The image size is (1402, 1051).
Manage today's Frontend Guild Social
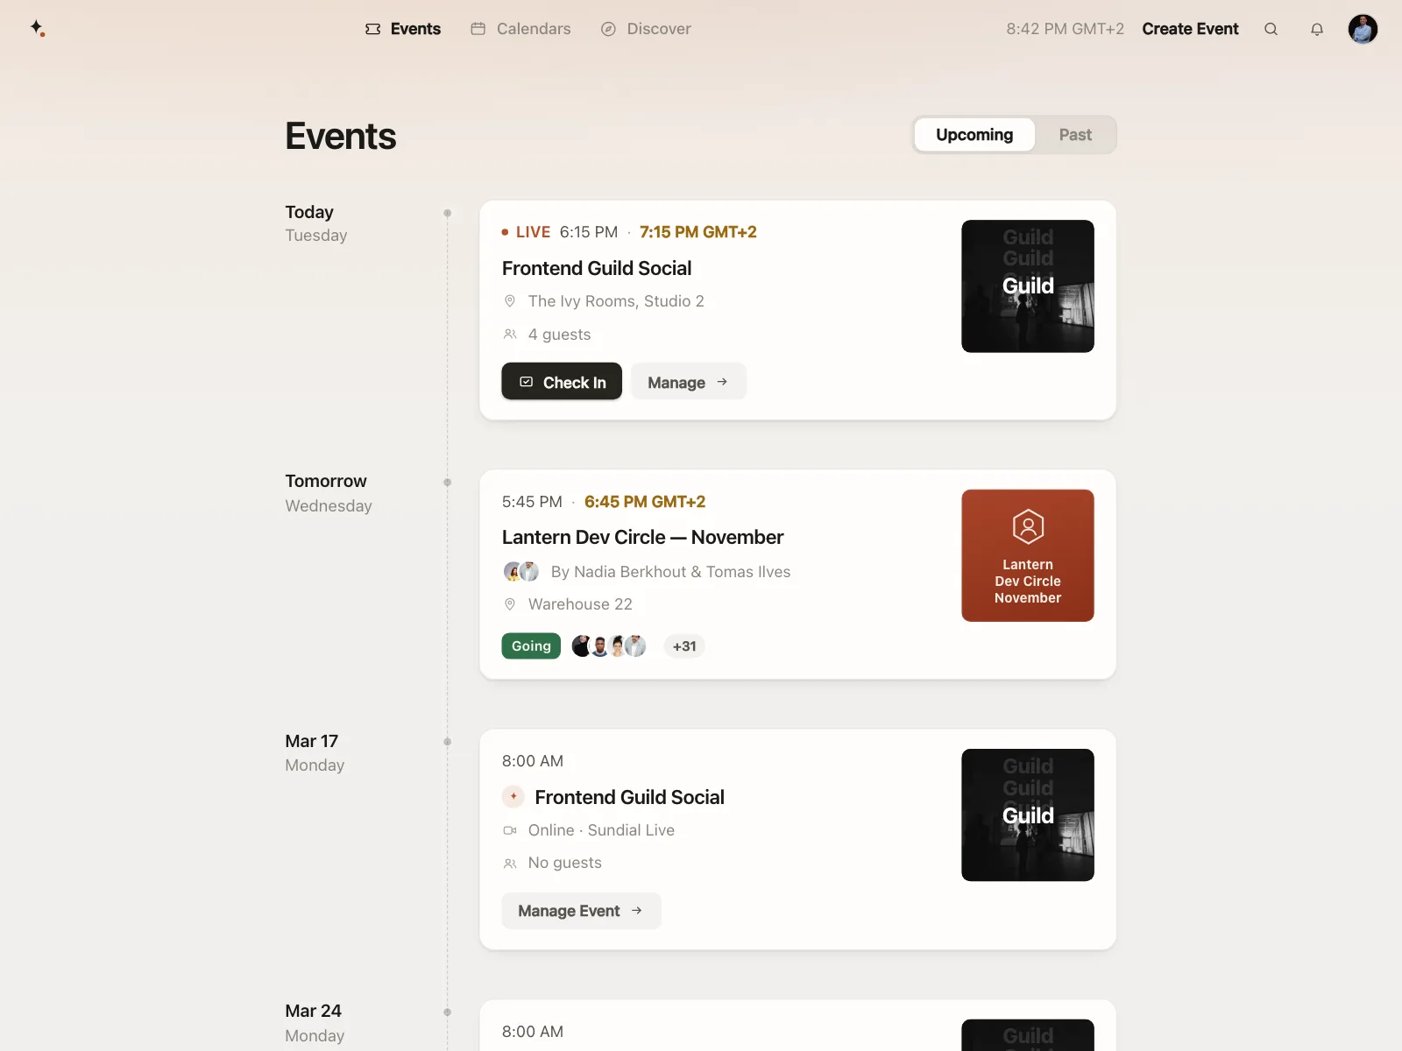click(x=688, y=382)
